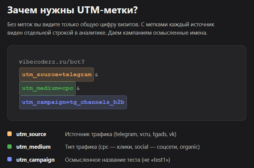Click the green utm_medium=cpc tag
The width and height of the screenshot is (254, 168).
coord(47,88)
